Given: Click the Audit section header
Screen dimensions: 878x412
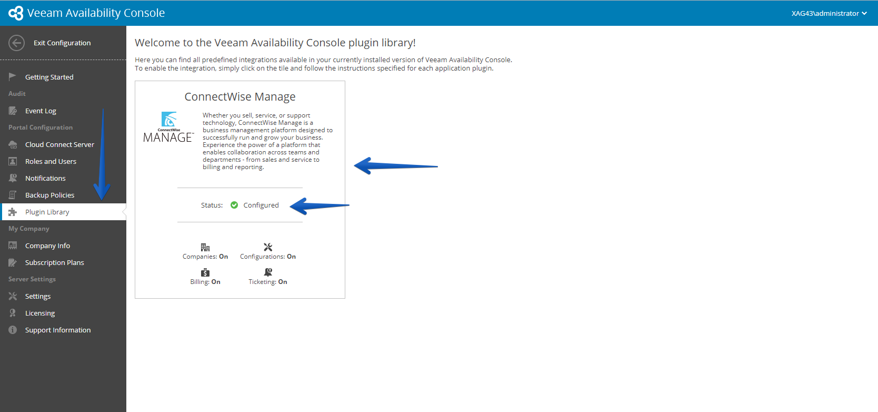Looking at the screenshot, I should pyautogui.click(x=17, y=94).
